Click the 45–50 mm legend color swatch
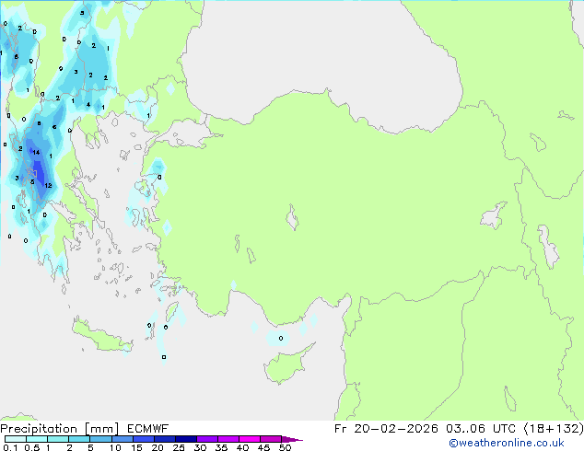This screenshot has height=451, width=584. pyautogui.click(x=271, y=439)
